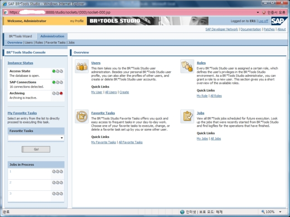Click the Log off link
290x217 pixels.
[x=263, y=21]
